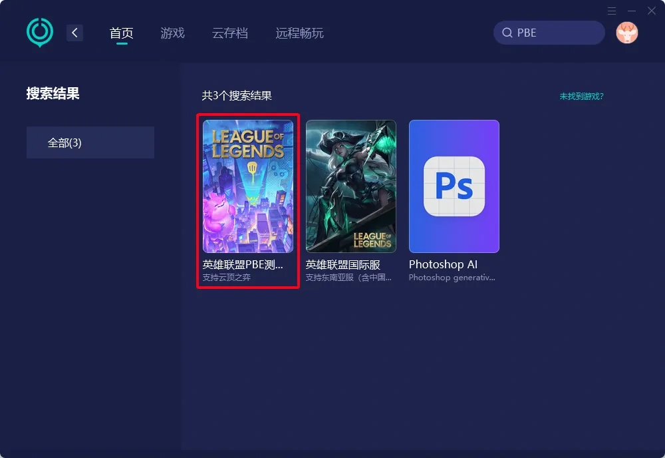Screen dimensions: 665x458
Task: Open the 英雄联盟PBE测试服 title
Action: [247, 264]
